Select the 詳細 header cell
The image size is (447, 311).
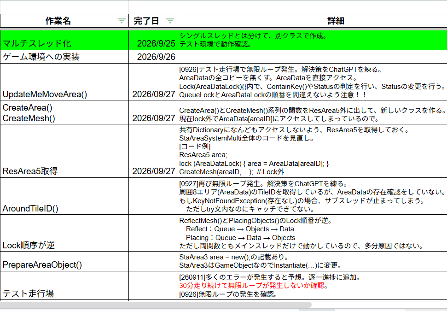pyautogui.click(x=312, y=21)
